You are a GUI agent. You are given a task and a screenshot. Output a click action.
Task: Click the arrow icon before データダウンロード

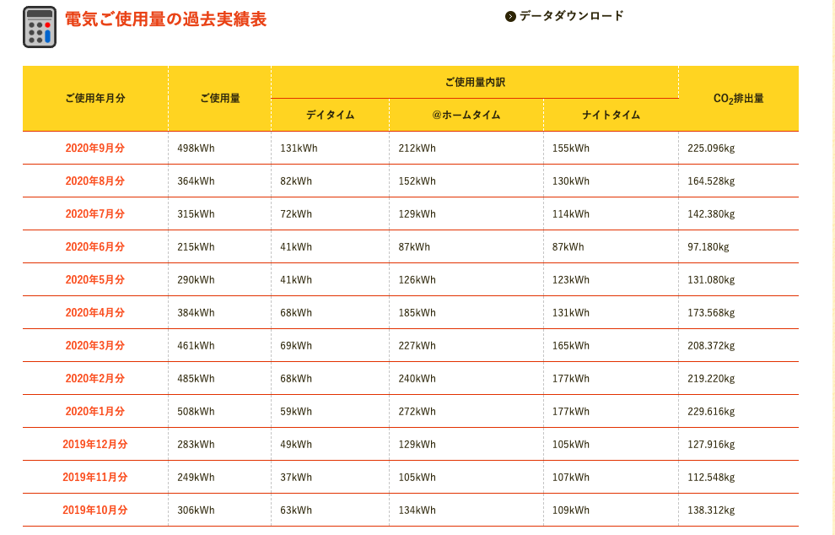coord(510,17)
